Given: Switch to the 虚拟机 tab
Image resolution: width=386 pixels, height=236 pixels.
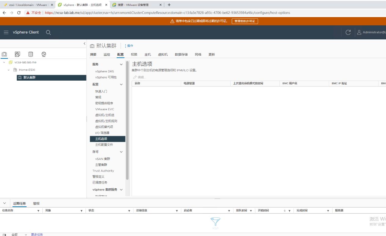Looking at the screenshot, I should pos(163,55).
